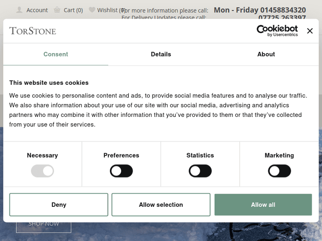
Task: Click the Allow selection button
Action: point(161,205)
